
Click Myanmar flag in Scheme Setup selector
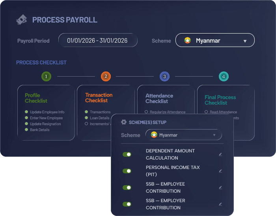pyautogui.click(x=154, y=135)
